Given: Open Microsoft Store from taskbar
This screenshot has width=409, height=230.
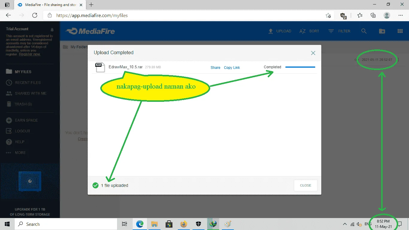Looking at the screenshot, I should [x=169, y=224].
